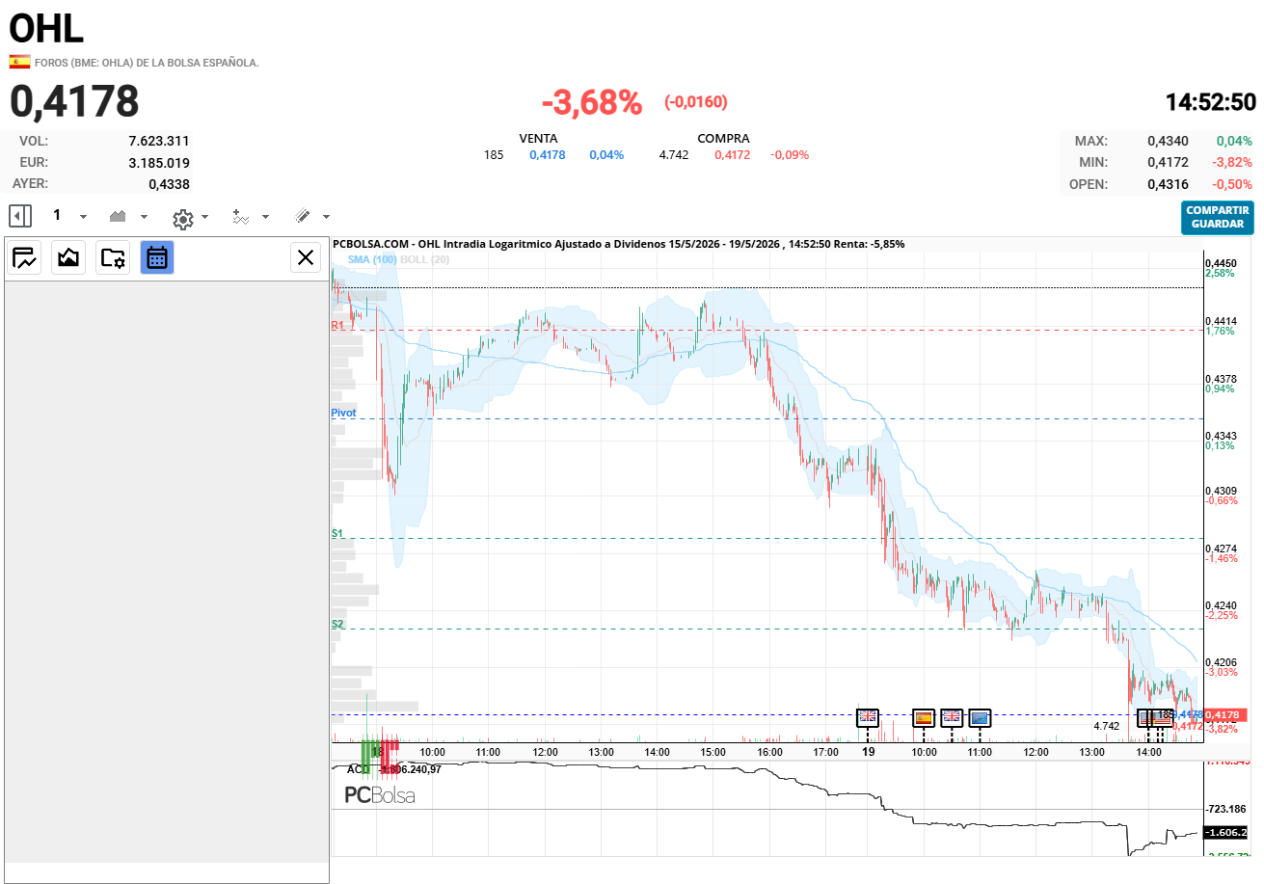The image size is (1264, 884).
Task: Open the Foros de la Bolsa Española link
Action: tap(147, 63)
